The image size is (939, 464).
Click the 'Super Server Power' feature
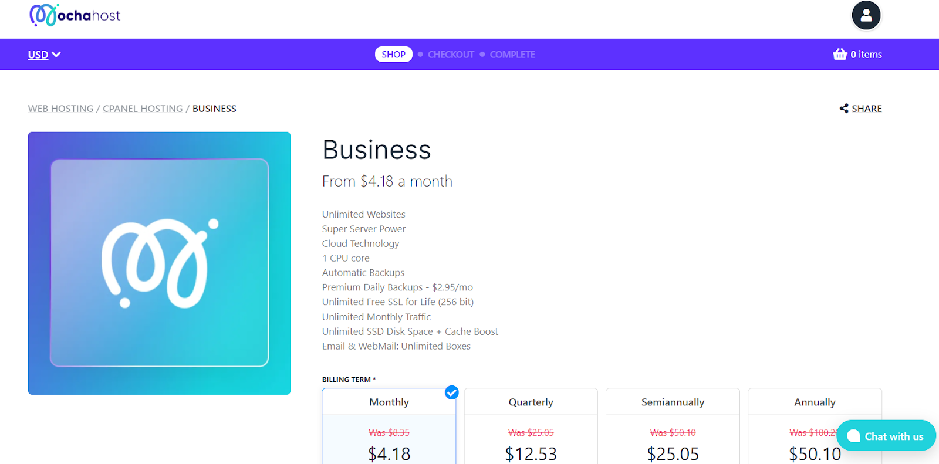tap(364, 229)
